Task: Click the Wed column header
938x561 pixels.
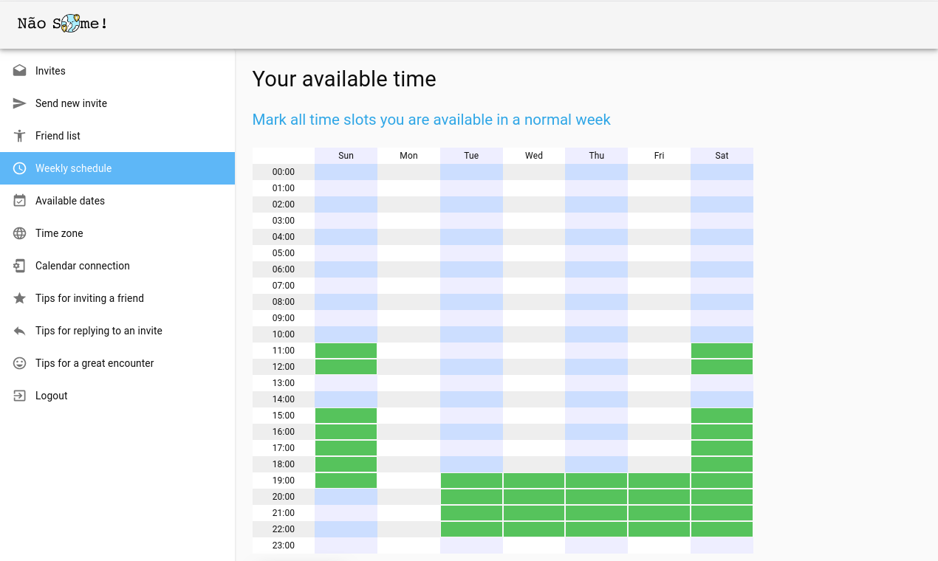Action: (534, 156)
